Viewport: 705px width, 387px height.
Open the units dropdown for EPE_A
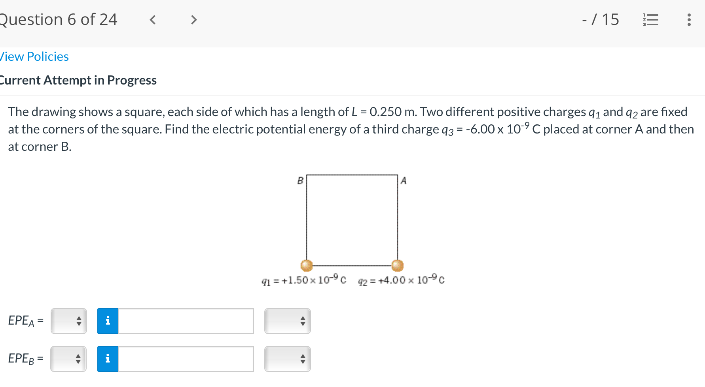pos(287,321)
